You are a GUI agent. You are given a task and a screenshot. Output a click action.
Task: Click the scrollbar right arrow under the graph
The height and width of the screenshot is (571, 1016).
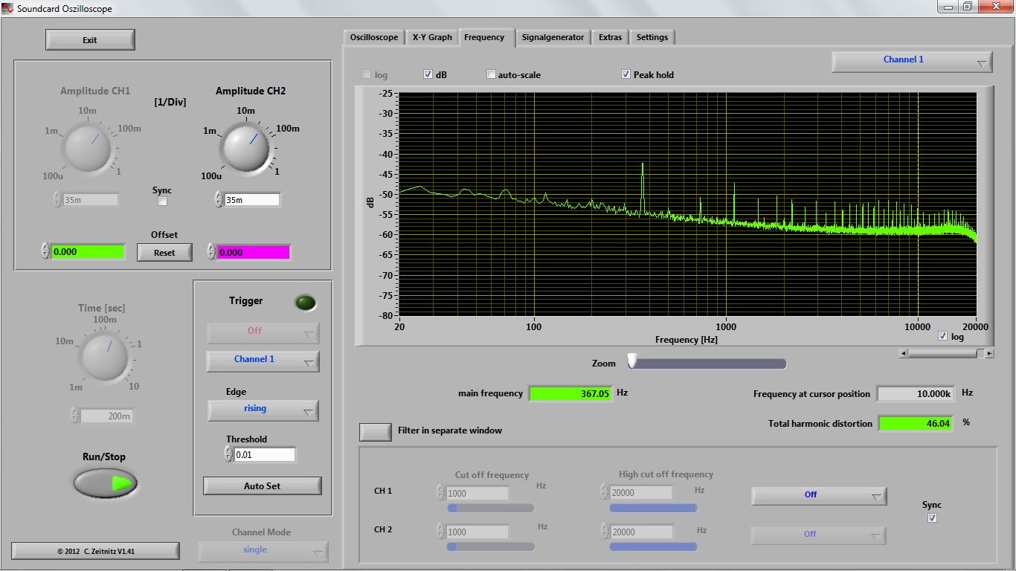pyautogui.click(x=989, y=354)
